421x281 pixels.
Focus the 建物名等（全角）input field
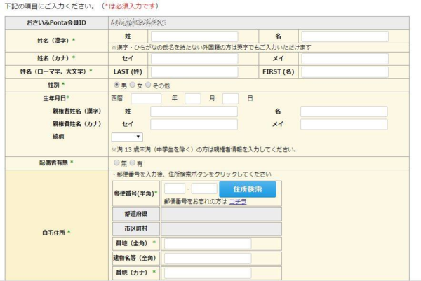(208, 259)
